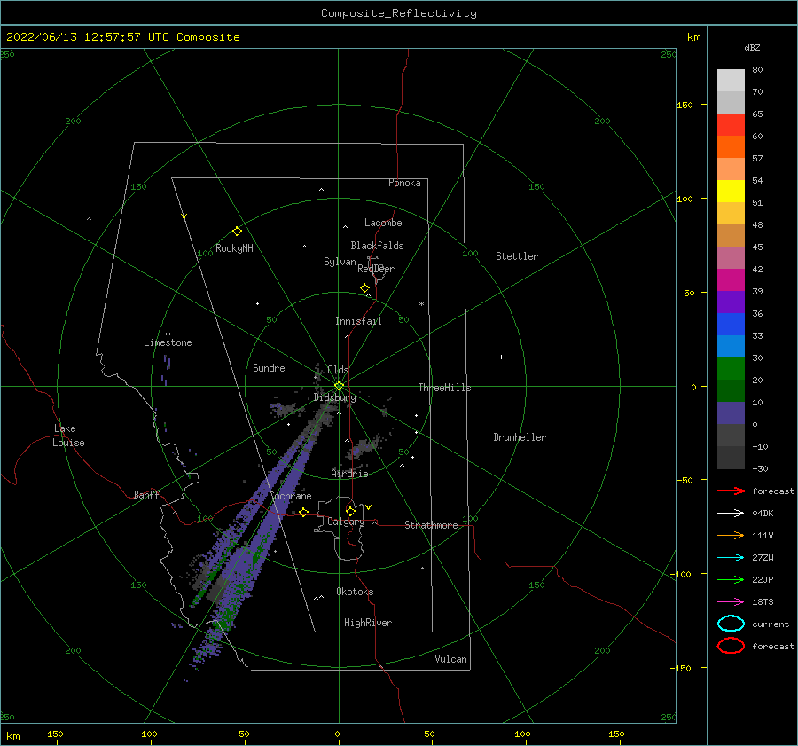Click the Cochrane town label

pos(290,496)
